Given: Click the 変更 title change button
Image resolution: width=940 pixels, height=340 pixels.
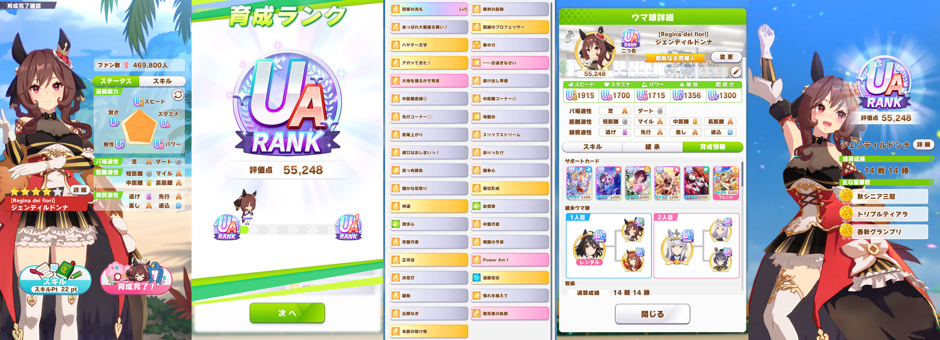Looking at the screenshot, I should pos(726,57).
